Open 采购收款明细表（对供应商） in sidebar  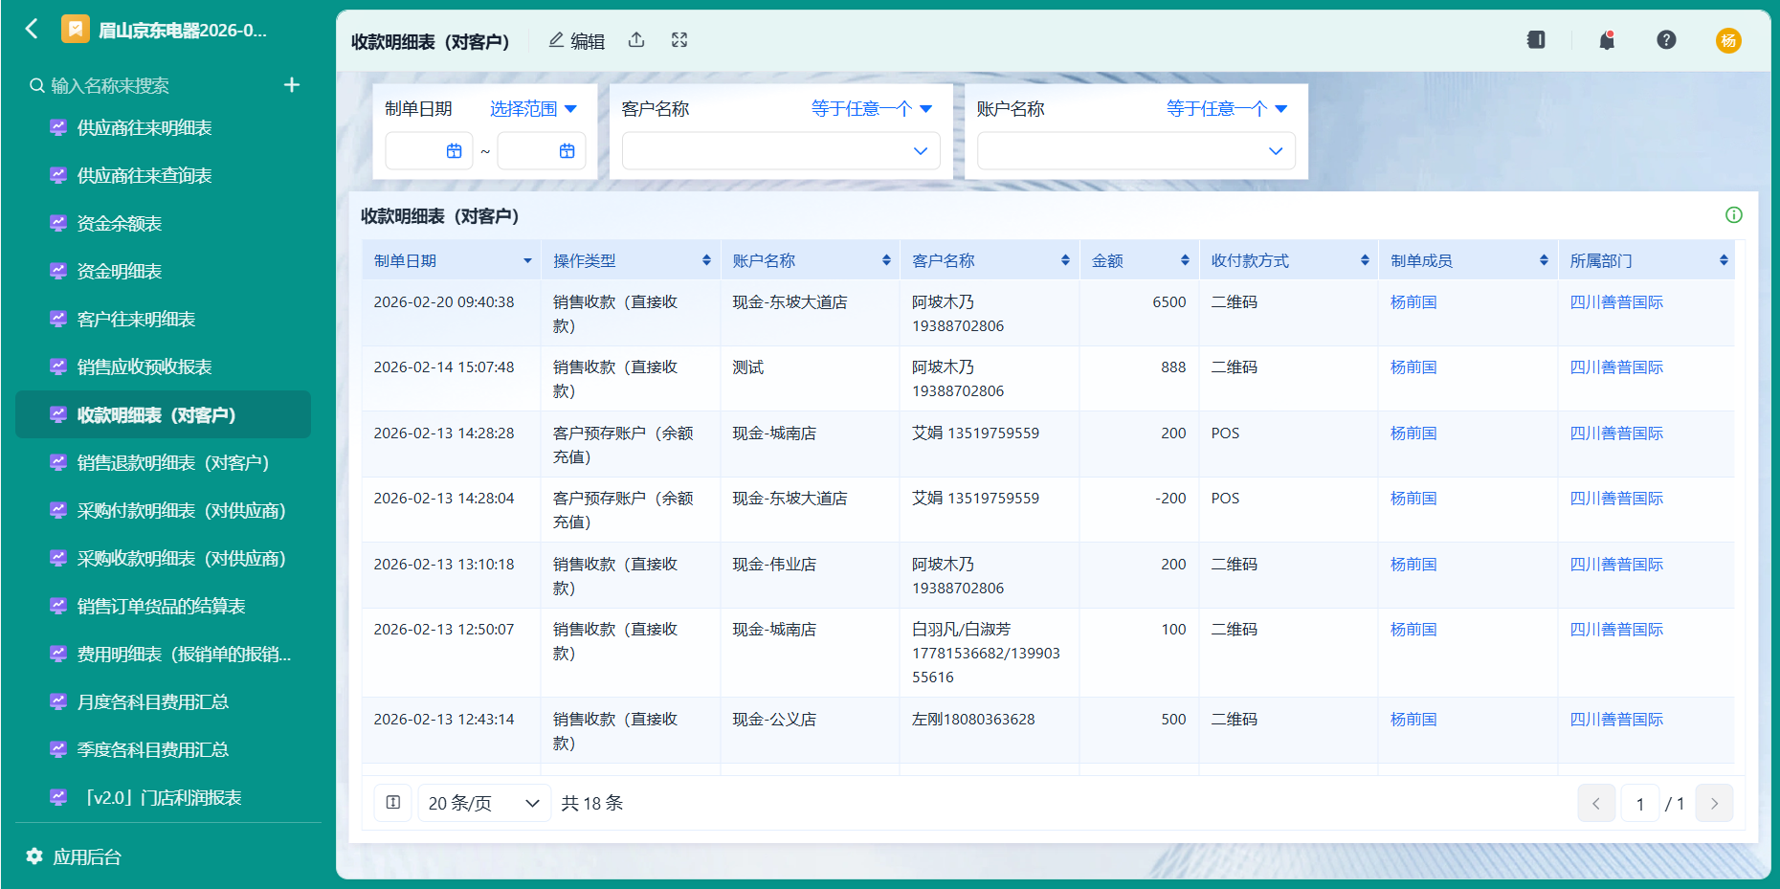[182, 558]
